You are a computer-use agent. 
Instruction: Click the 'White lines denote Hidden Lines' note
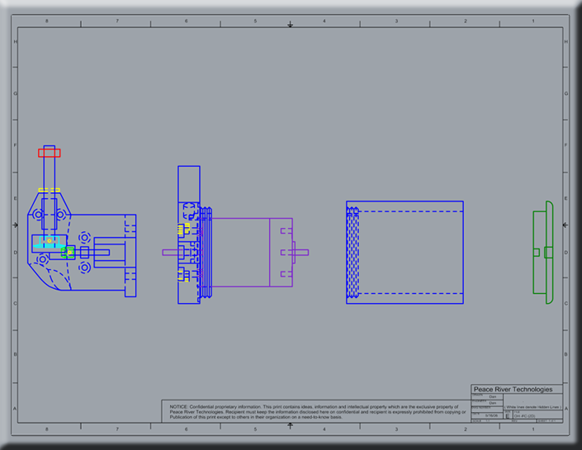532,407
